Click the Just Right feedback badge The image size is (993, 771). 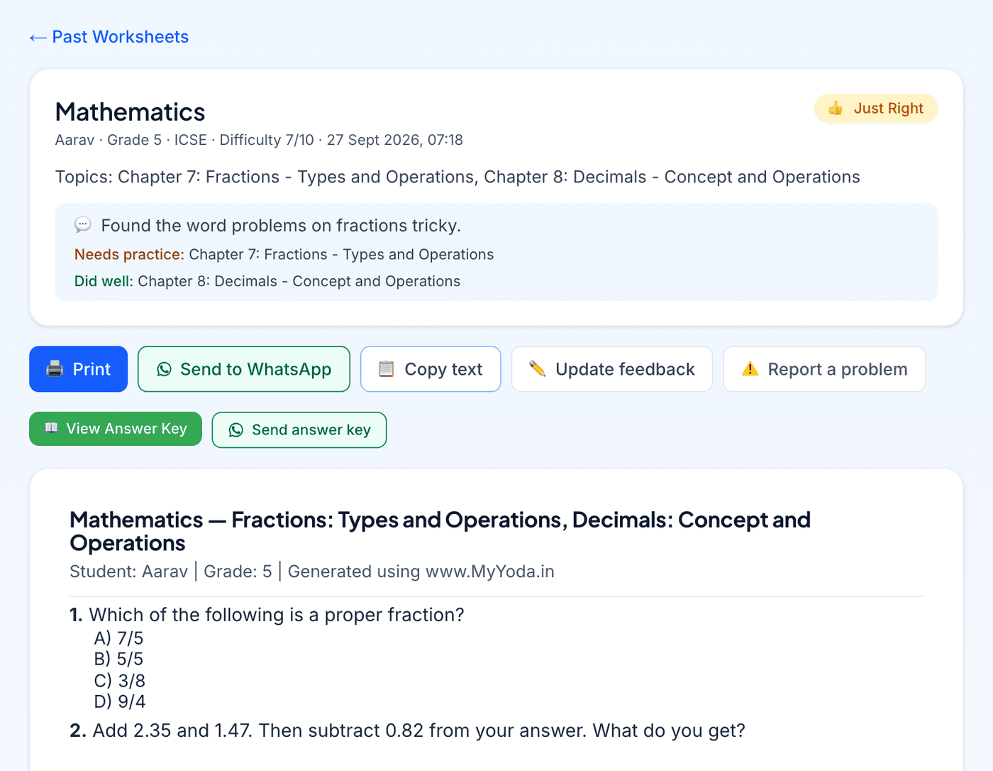[876, 109]
